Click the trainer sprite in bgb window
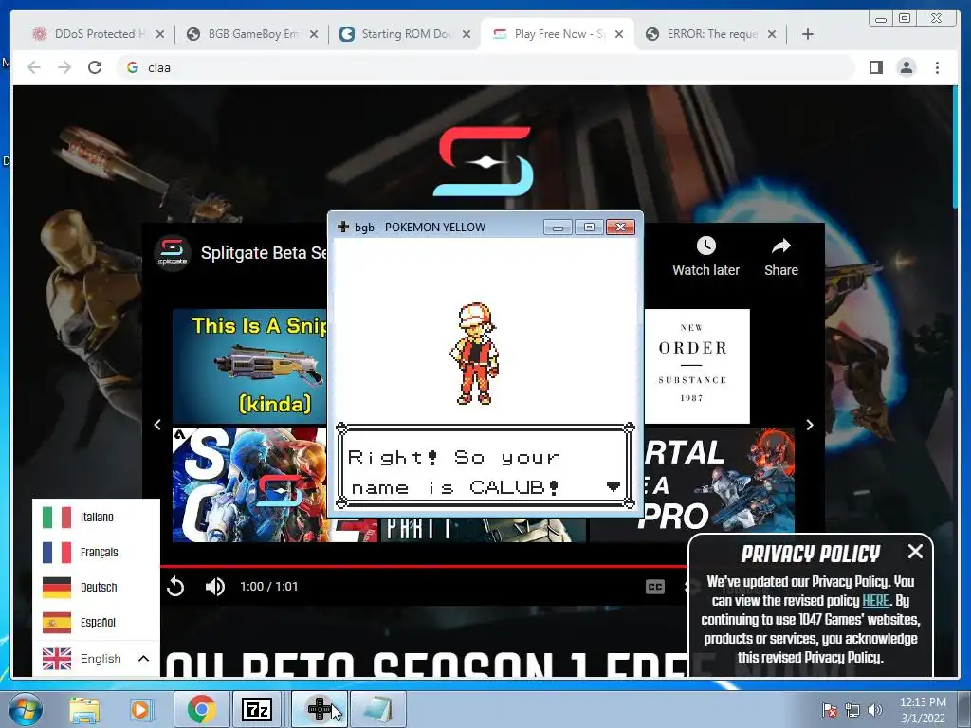Viewport: 971px width, 728px height. [474, 354]
